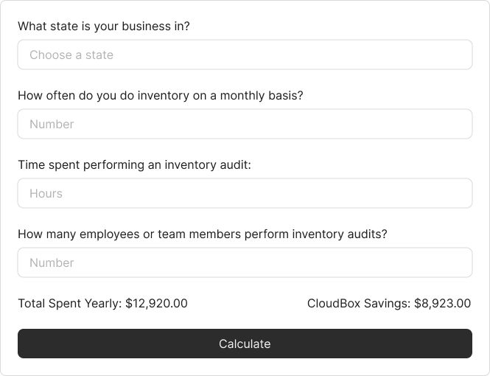
Task: Click the word 'Calculate' on the dark button
Action: pos(245,344)
